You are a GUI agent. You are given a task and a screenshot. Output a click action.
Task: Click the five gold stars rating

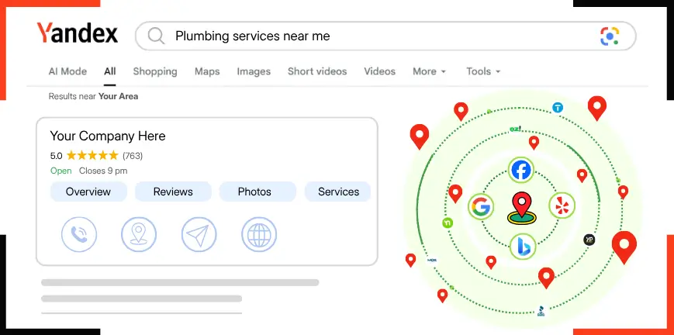point(92,155)
